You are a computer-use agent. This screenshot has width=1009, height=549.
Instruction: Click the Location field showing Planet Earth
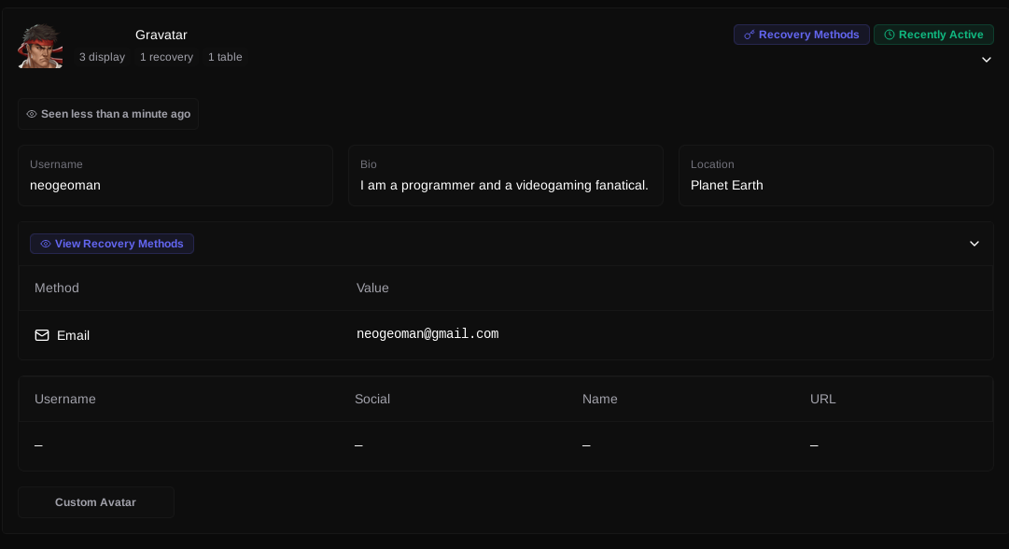point(727,185)
